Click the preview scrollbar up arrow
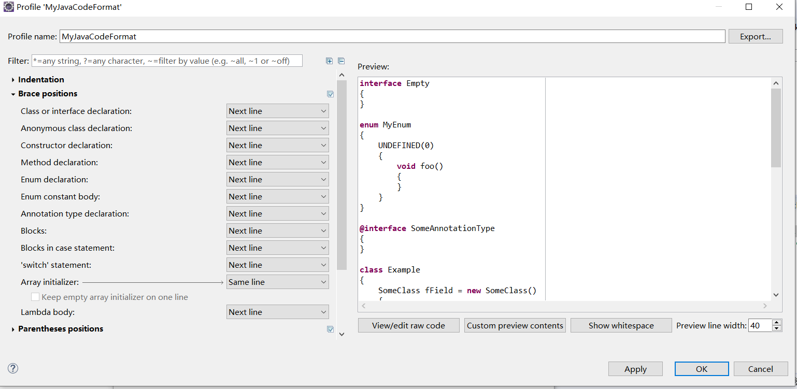This screenshot has width=797, height=389. click(776, 83)
